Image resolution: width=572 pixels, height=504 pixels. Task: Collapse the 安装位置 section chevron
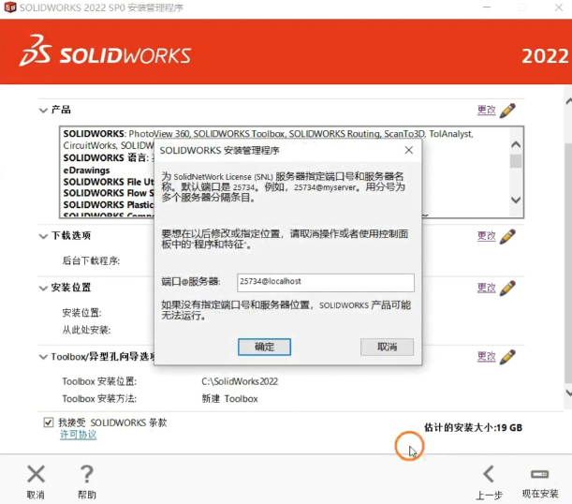pyautogui.click(x=43, y=288)
